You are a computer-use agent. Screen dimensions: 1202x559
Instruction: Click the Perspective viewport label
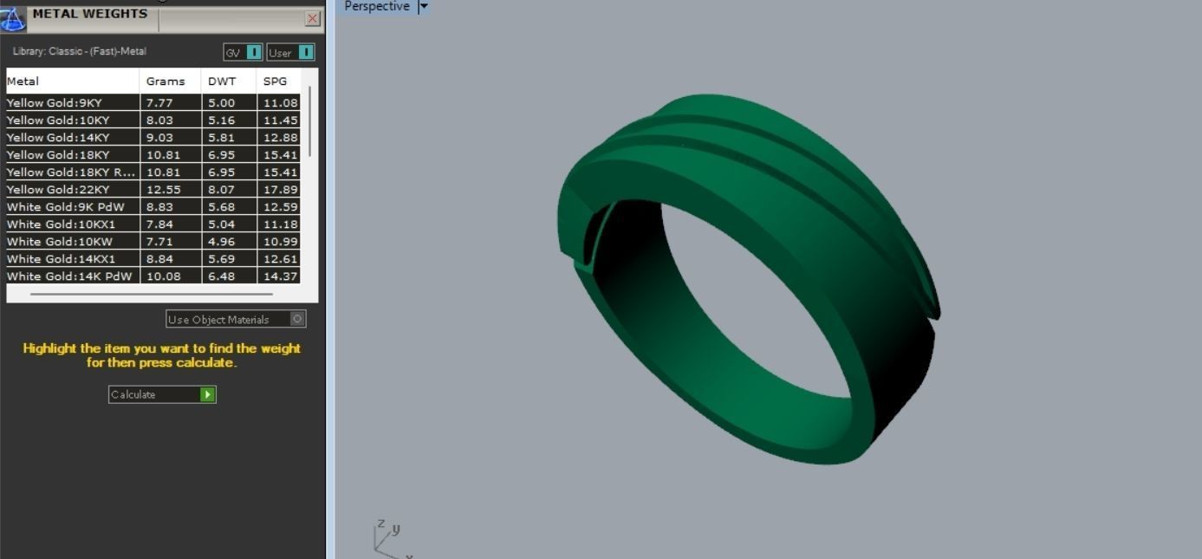(x=377, y=7)
